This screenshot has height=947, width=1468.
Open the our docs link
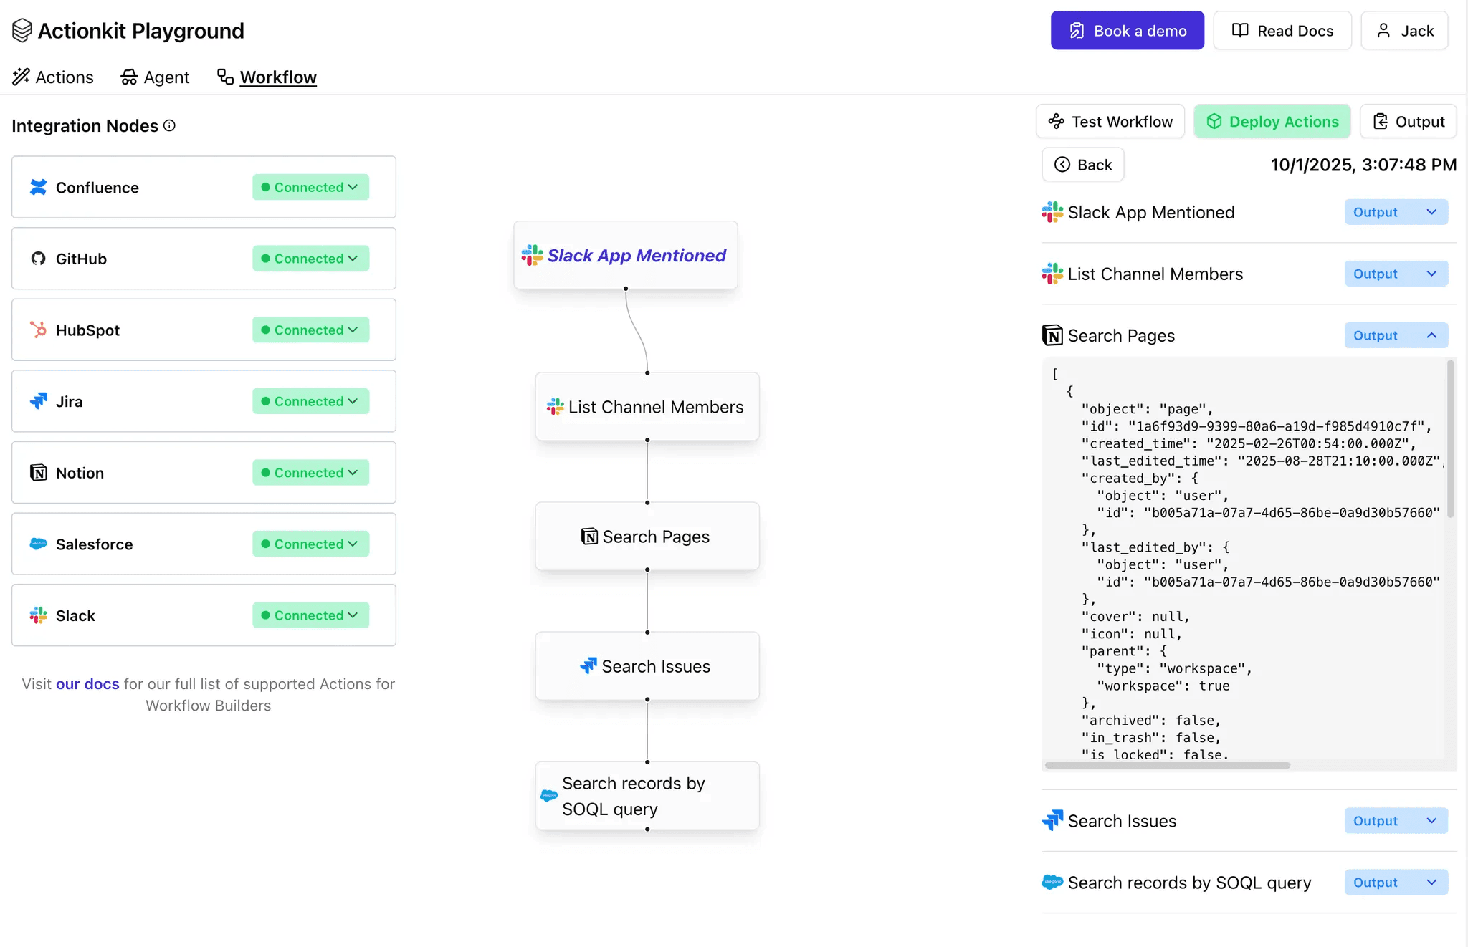pos(87,684)
